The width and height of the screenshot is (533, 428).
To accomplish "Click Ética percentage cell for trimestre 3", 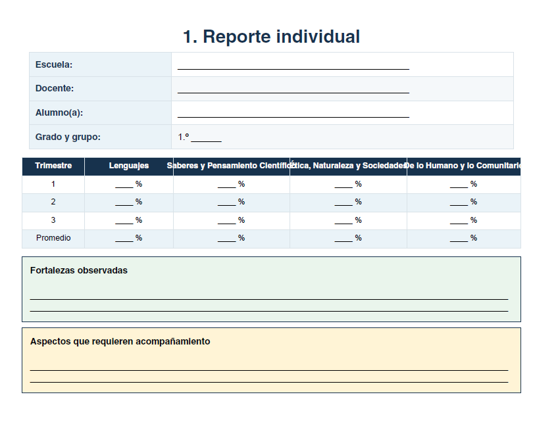I will [x=348, y=220].
